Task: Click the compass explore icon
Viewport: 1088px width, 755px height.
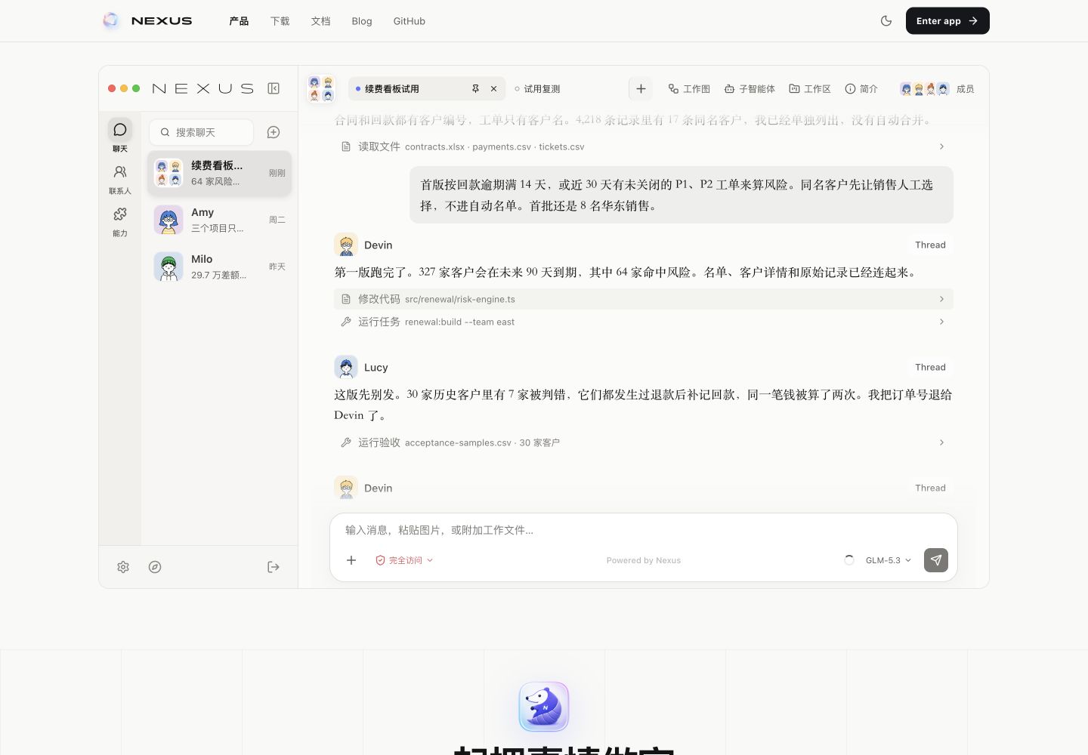Action: click(155, 567)
